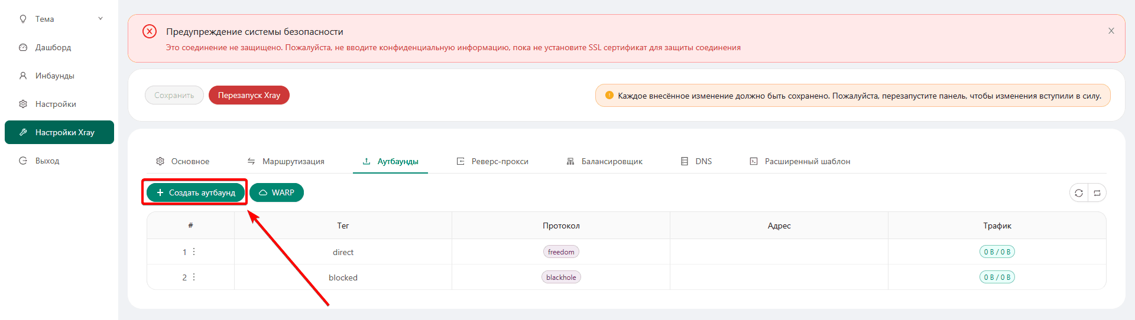Click the freedom protocol tag
Image resolution: width=1135 pixels, height=320 pixels.
pyautogui.click(x=561, y=252)
